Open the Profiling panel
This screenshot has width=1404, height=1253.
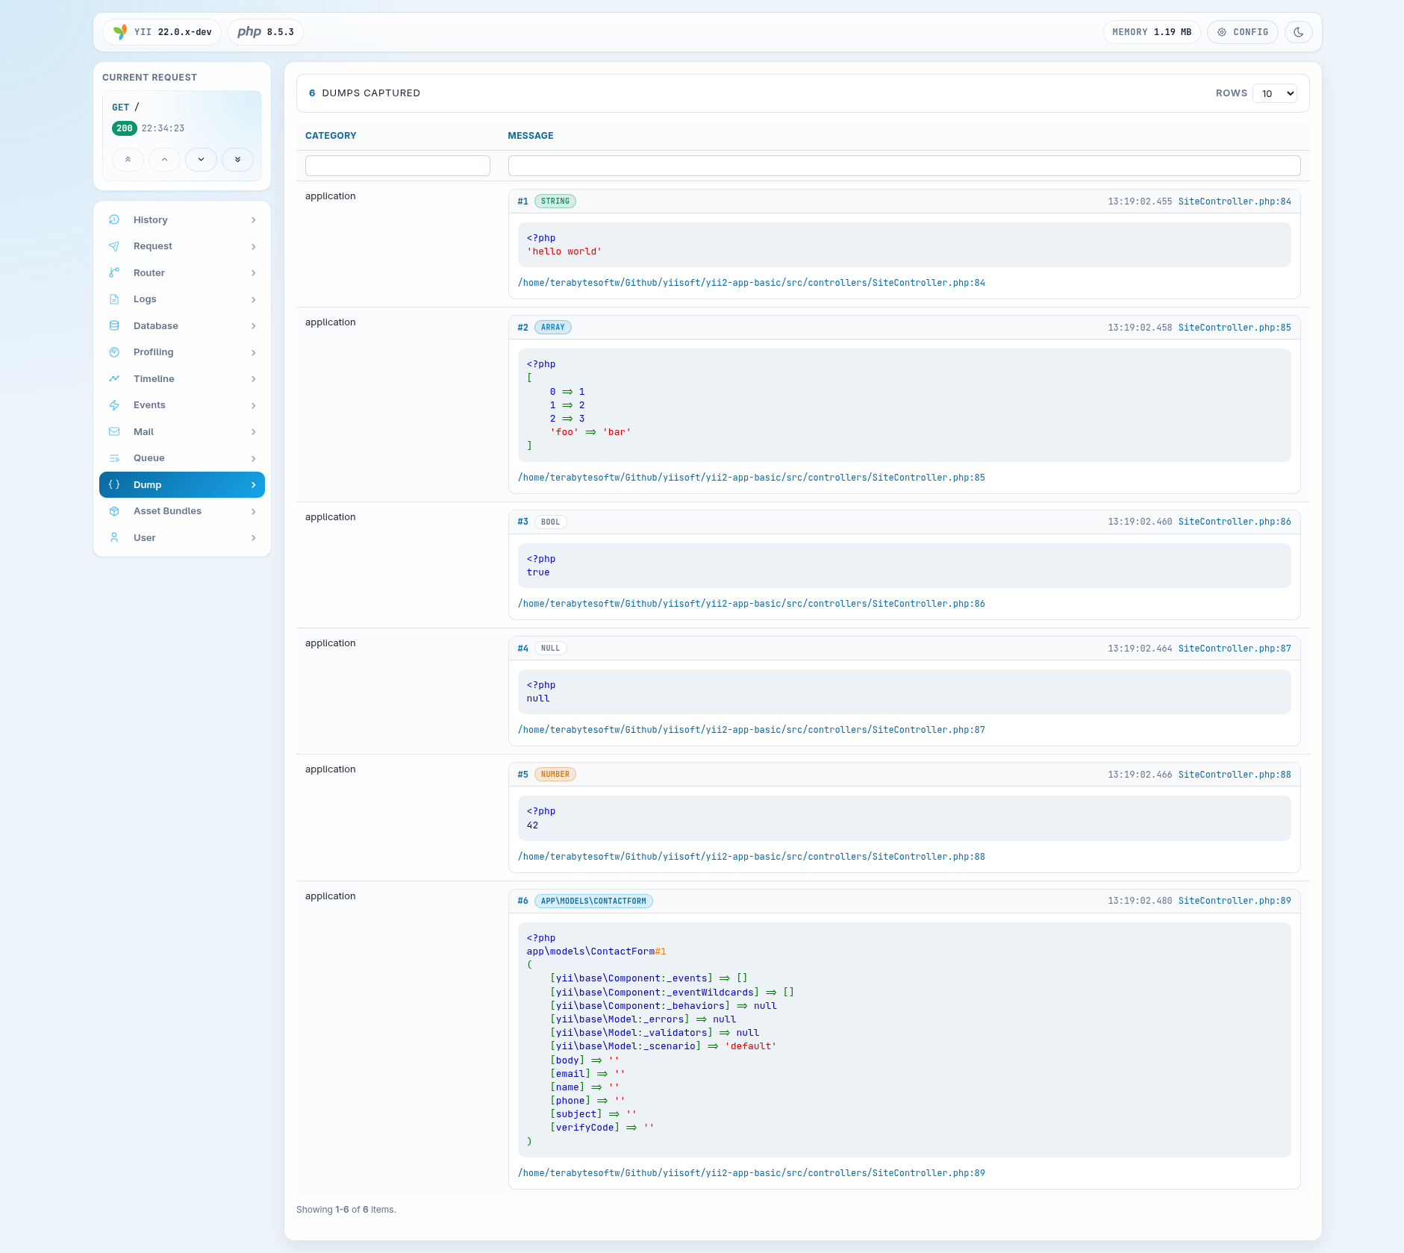tap(182, 352)
